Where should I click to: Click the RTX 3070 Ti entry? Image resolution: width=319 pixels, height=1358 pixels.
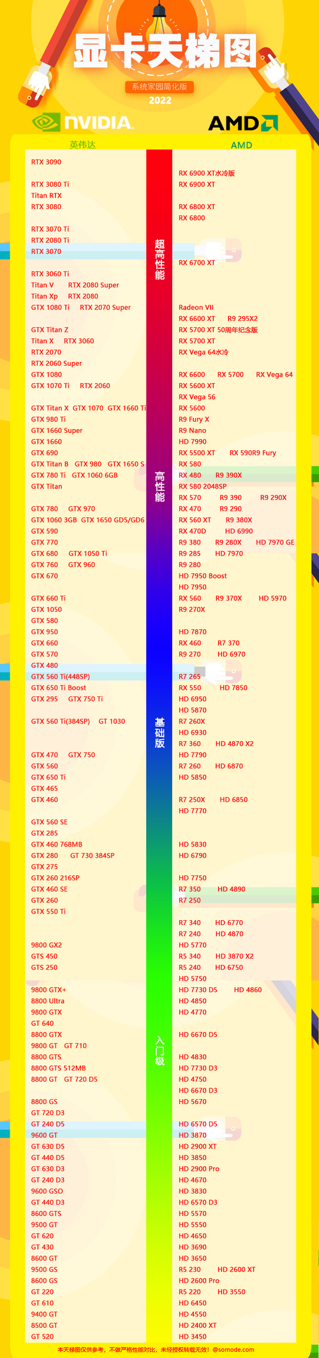point(50,229)
